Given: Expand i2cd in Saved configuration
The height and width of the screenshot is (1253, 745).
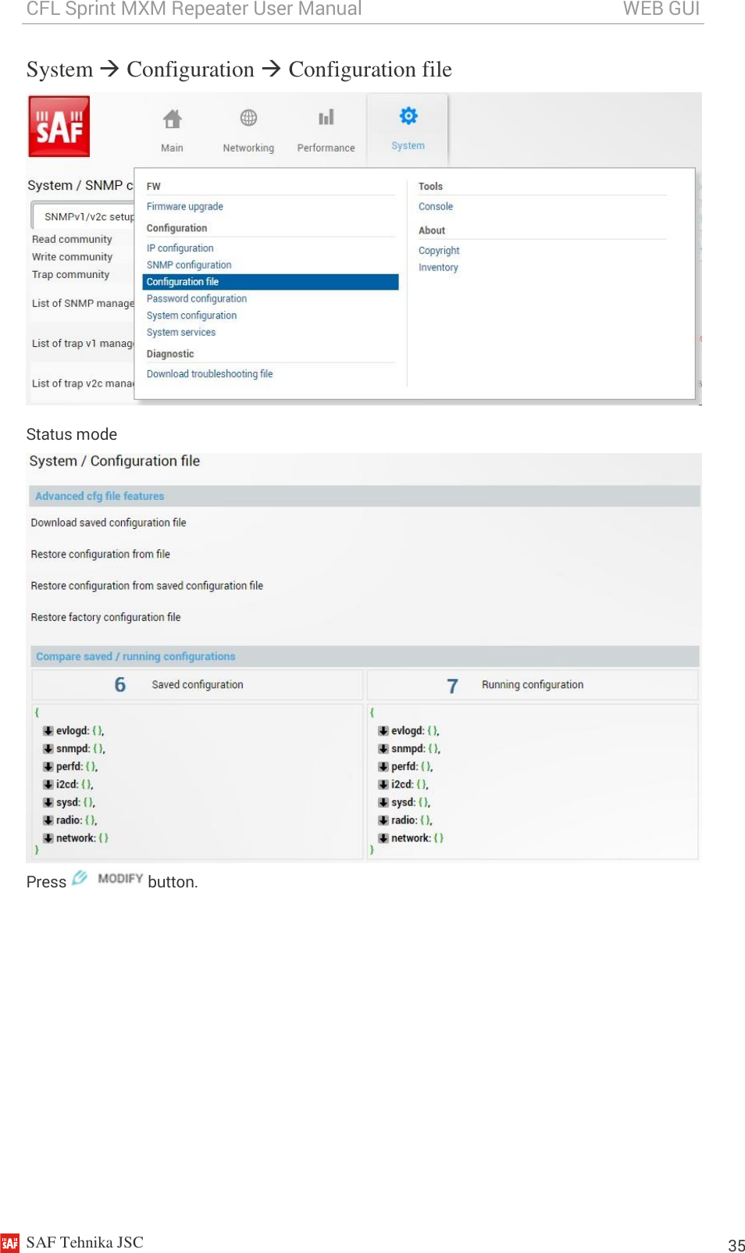Looking at the screenshot, I should tap(48, 785).
